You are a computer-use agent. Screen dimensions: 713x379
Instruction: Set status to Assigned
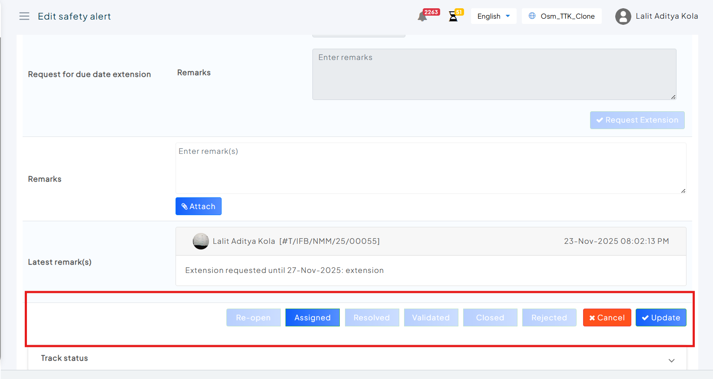tap(312, 318)
